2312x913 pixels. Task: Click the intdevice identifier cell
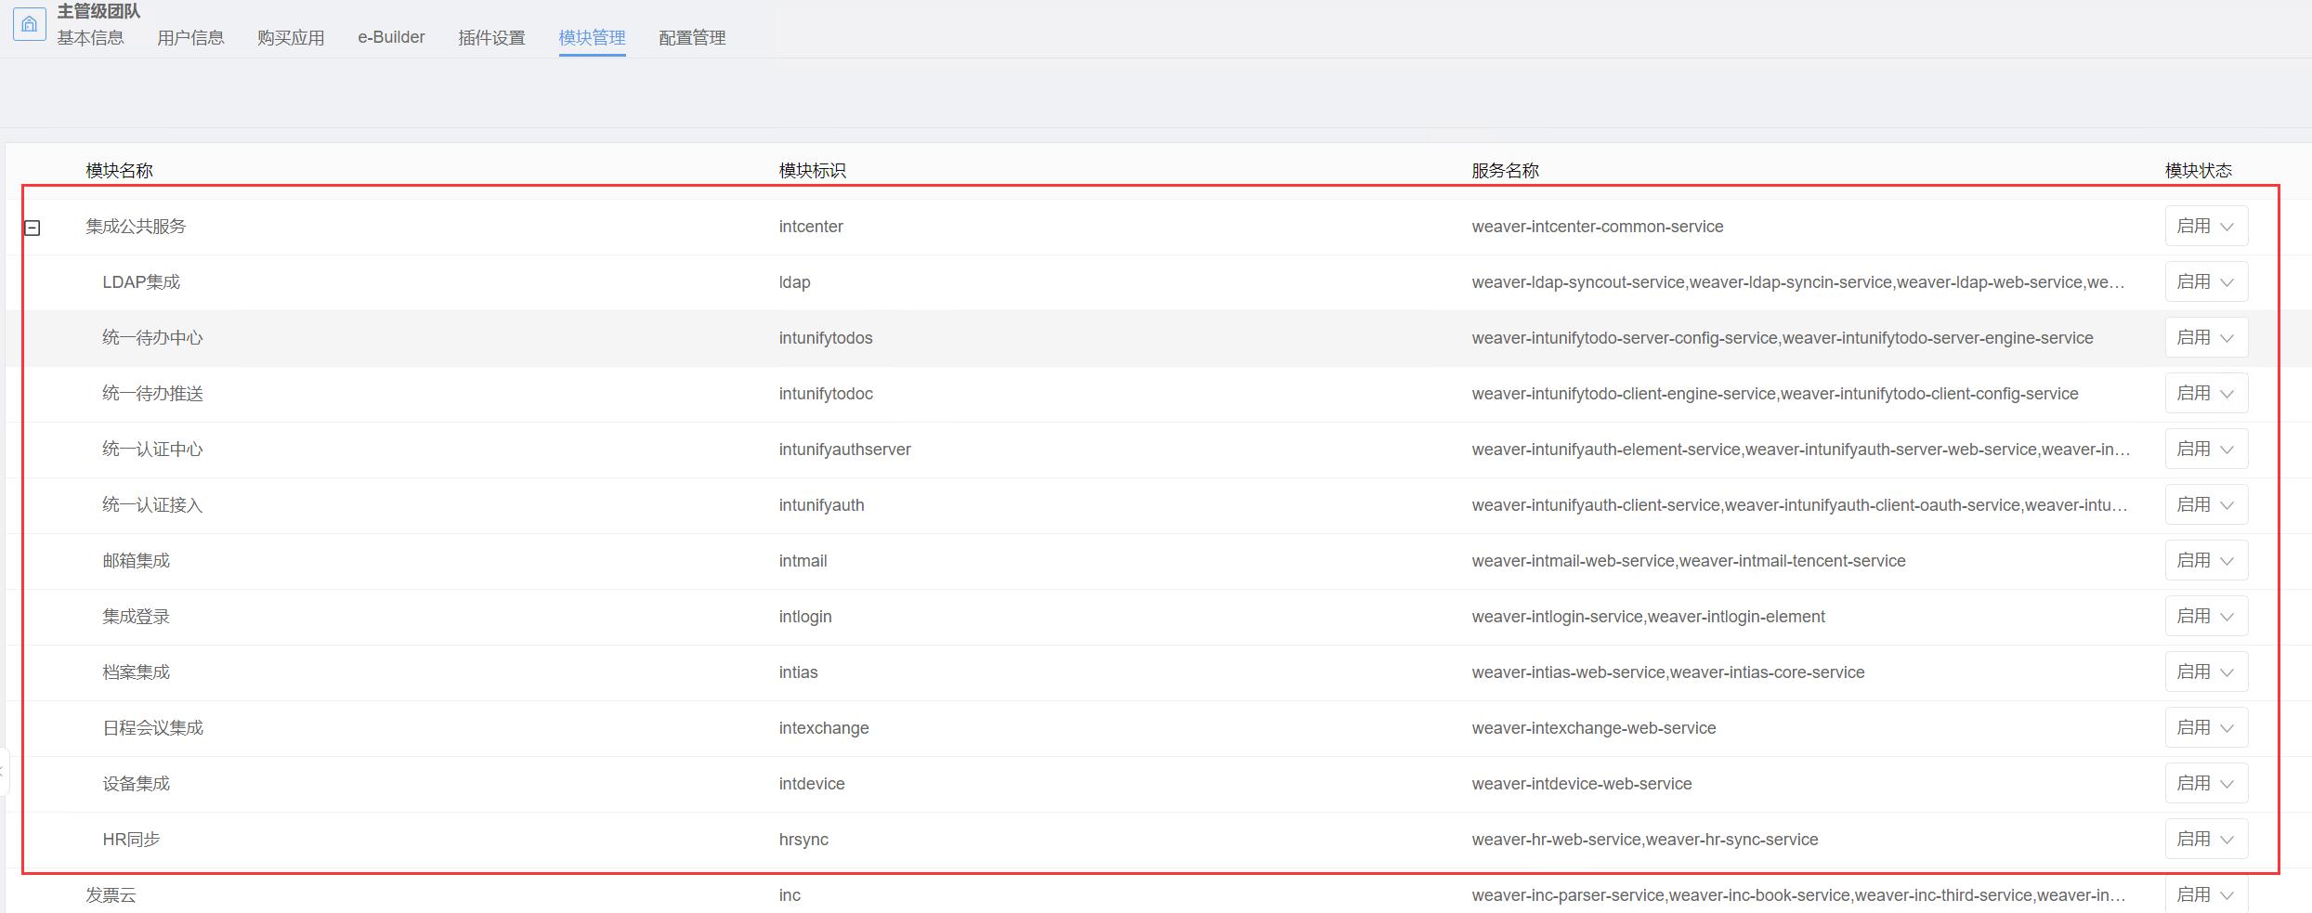click(812, 784)
